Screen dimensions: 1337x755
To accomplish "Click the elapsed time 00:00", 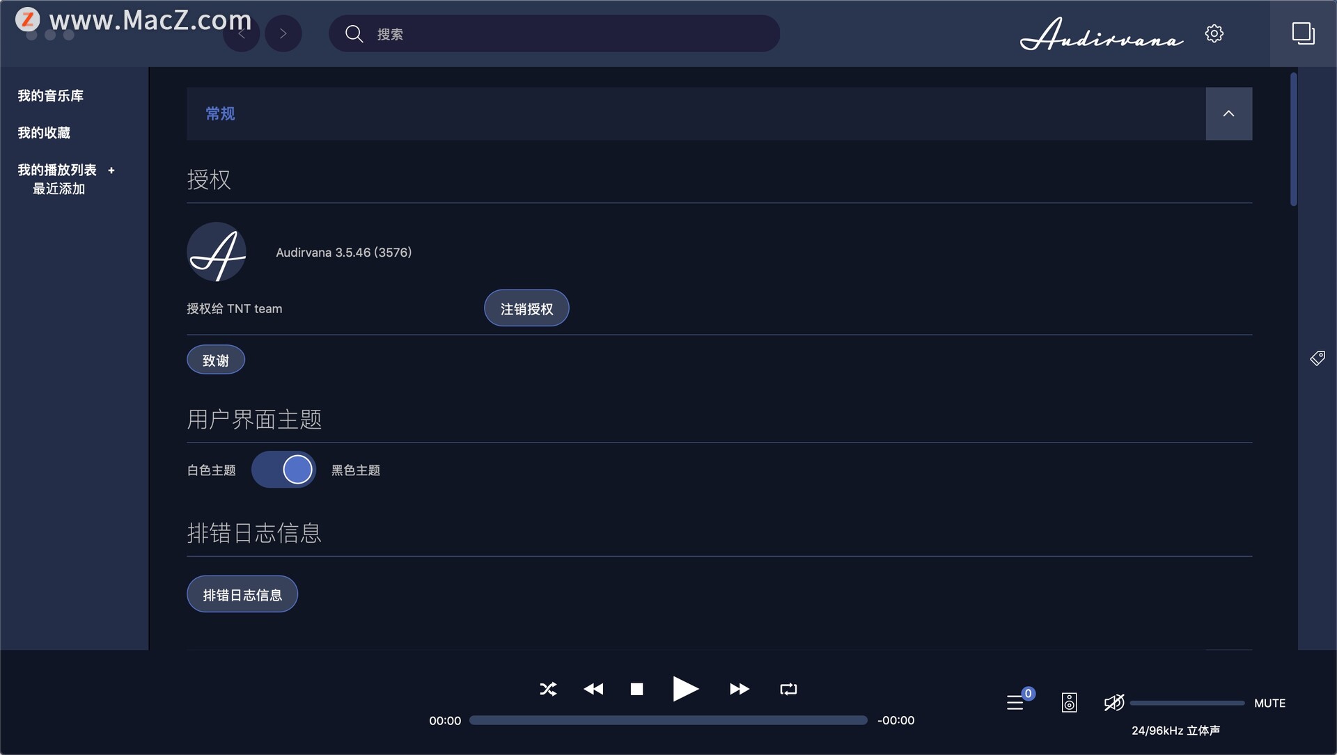I will [445, 720].
